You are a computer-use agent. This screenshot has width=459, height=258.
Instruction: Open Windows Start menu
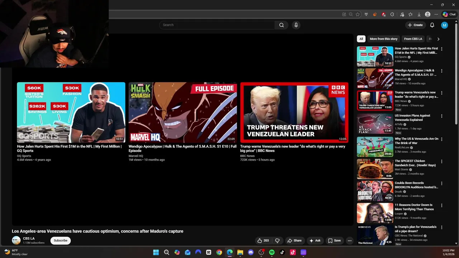tap(156, 252)
